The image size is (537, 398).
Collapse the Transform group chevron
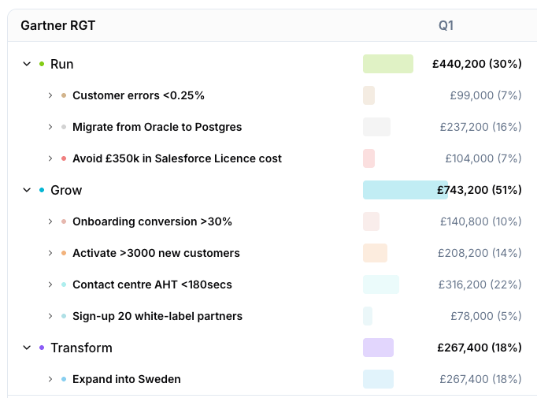click(x=27, y=348)
